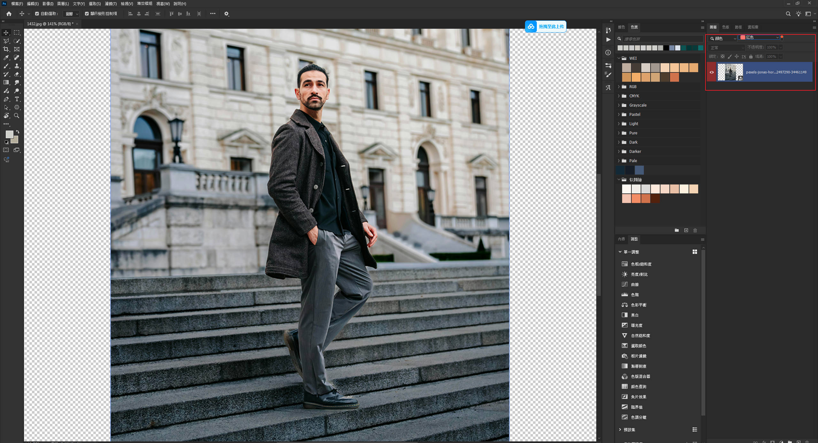Activate the Pen tool

[6, 99]
